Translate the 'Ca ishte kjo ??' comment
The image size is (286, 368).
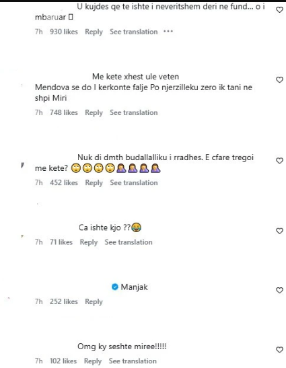(129, 242)
